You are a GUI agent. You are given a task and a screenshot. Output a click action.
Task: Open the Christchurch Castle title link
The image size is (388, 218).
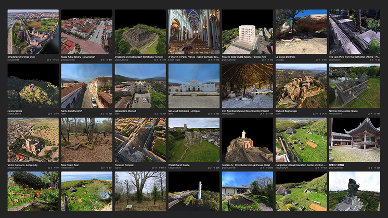[179, 165]
